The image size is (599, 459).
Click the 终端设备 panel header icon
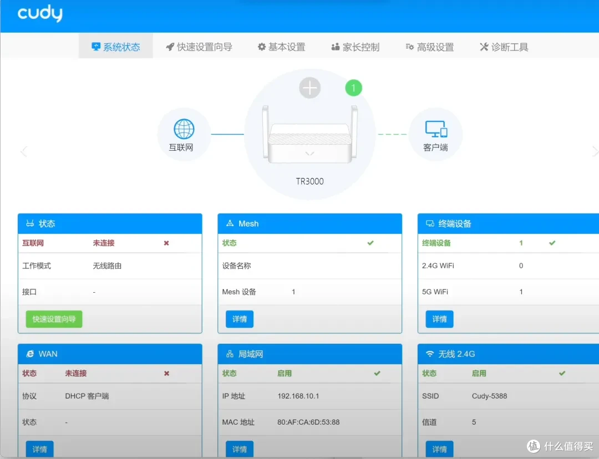click(430, 223)
